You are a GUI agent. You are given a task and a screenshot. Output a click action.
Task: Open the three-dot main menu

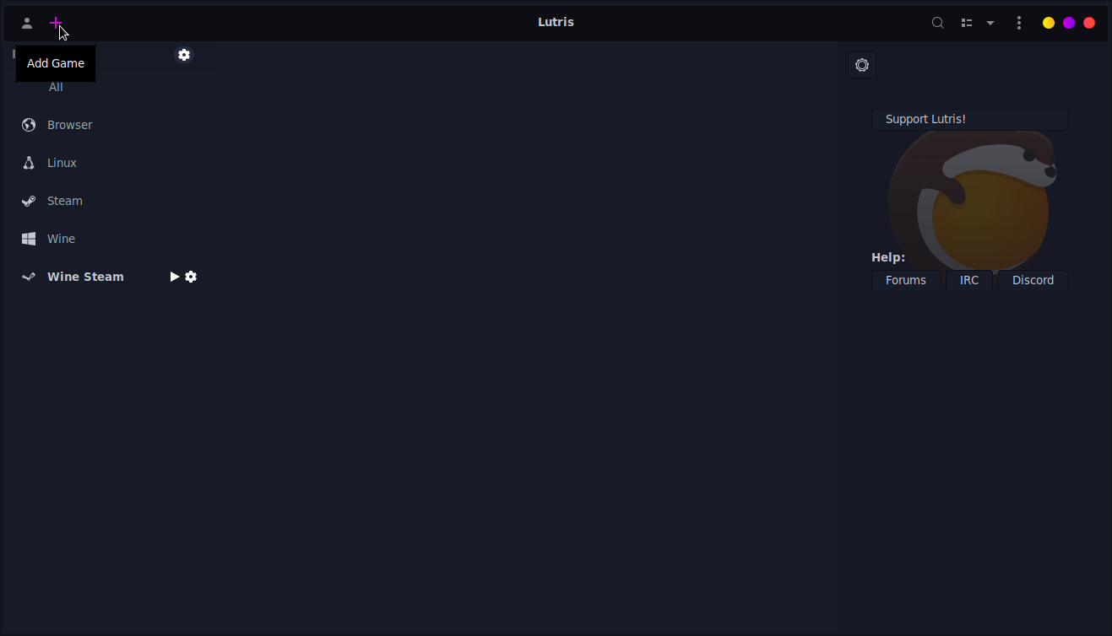tap(1019, 23)
